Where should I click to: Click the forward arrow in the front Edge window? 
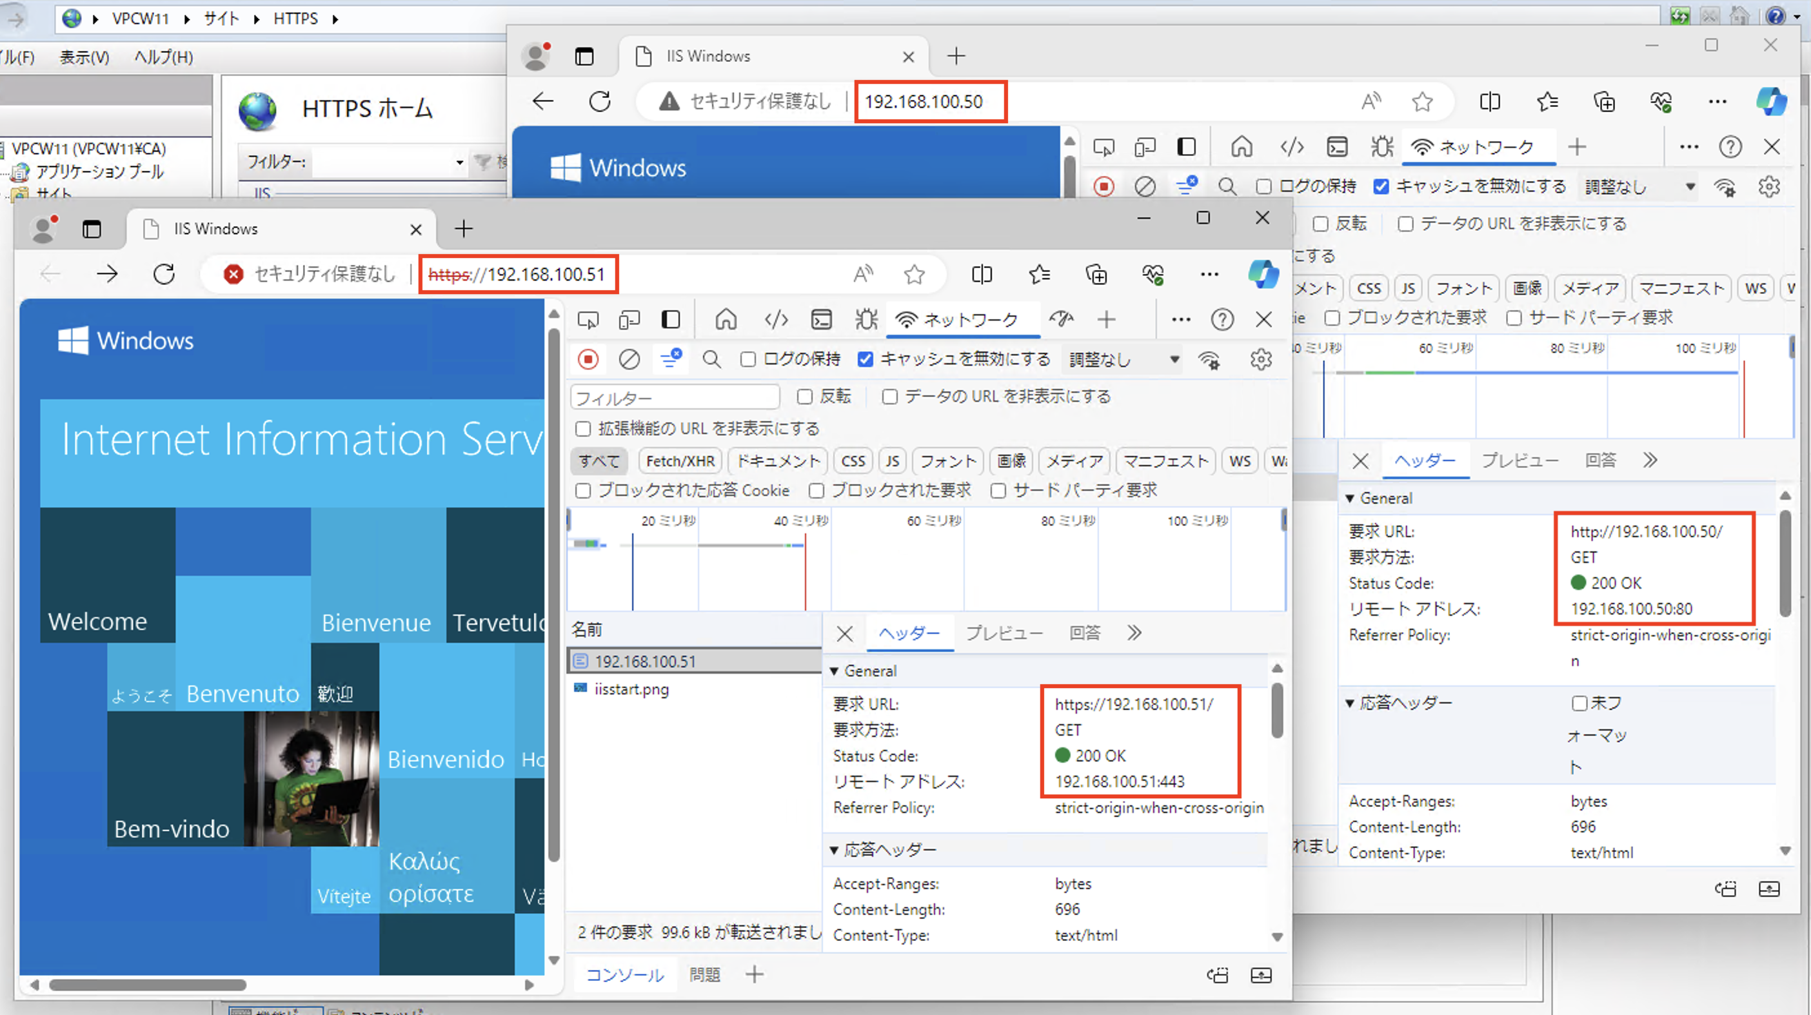107,273
